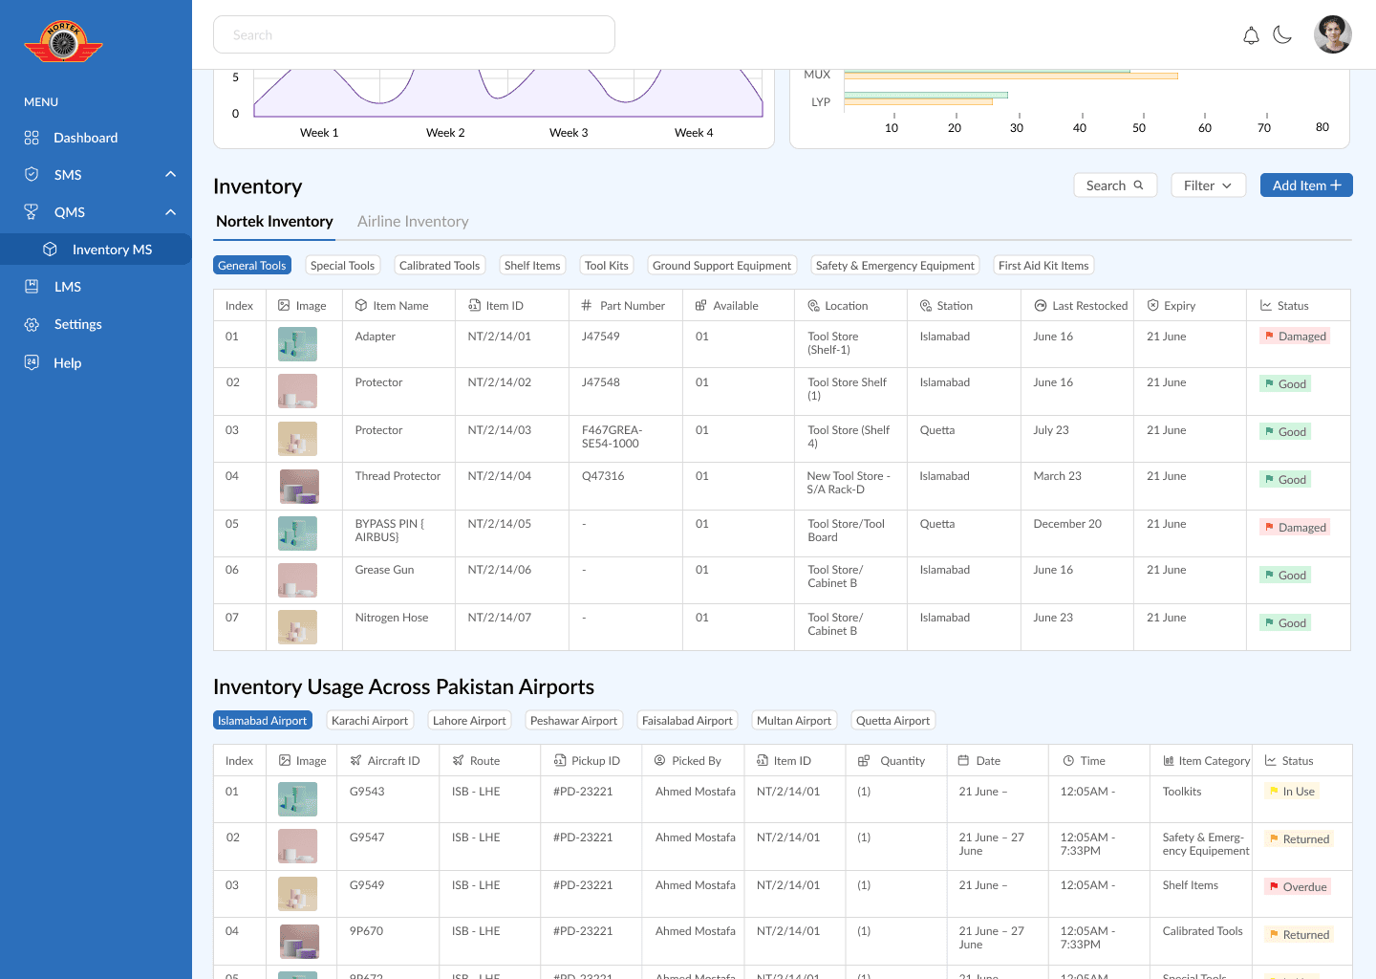The height and width of the screenshot is (979, 1376).
Task: Collapse the SMS menu chevron
Action: [x=170, y=174]
